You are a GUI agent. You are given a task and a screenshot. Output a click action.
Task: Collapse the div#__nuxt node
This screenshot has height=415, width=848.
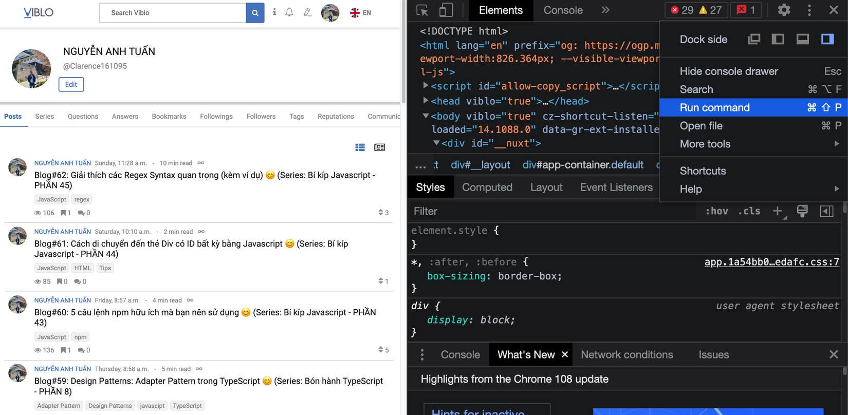[x=436, y=143]
